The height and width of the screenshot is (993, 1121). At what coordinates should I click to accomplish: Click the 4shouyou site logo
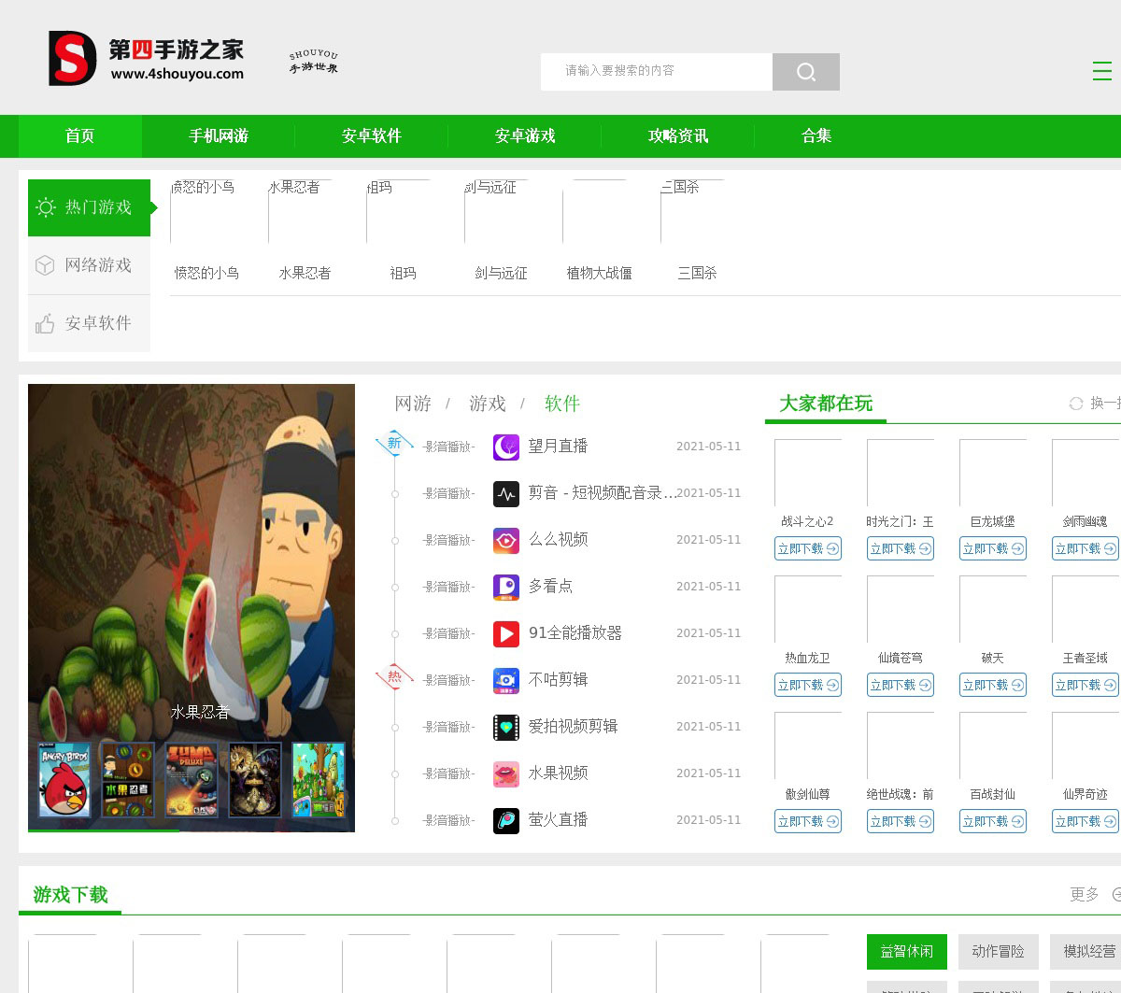(147, 59)
